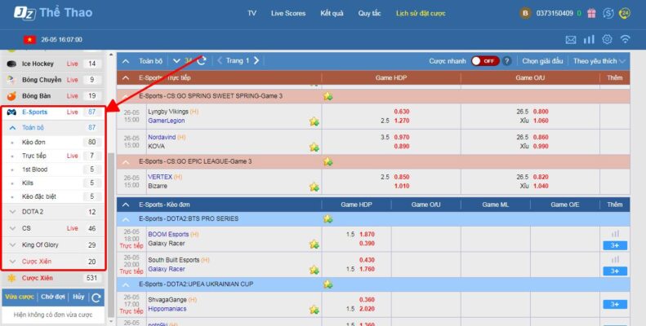Go to previous page arrow
The image size is (646, 326).
click(x=220, y=61)
